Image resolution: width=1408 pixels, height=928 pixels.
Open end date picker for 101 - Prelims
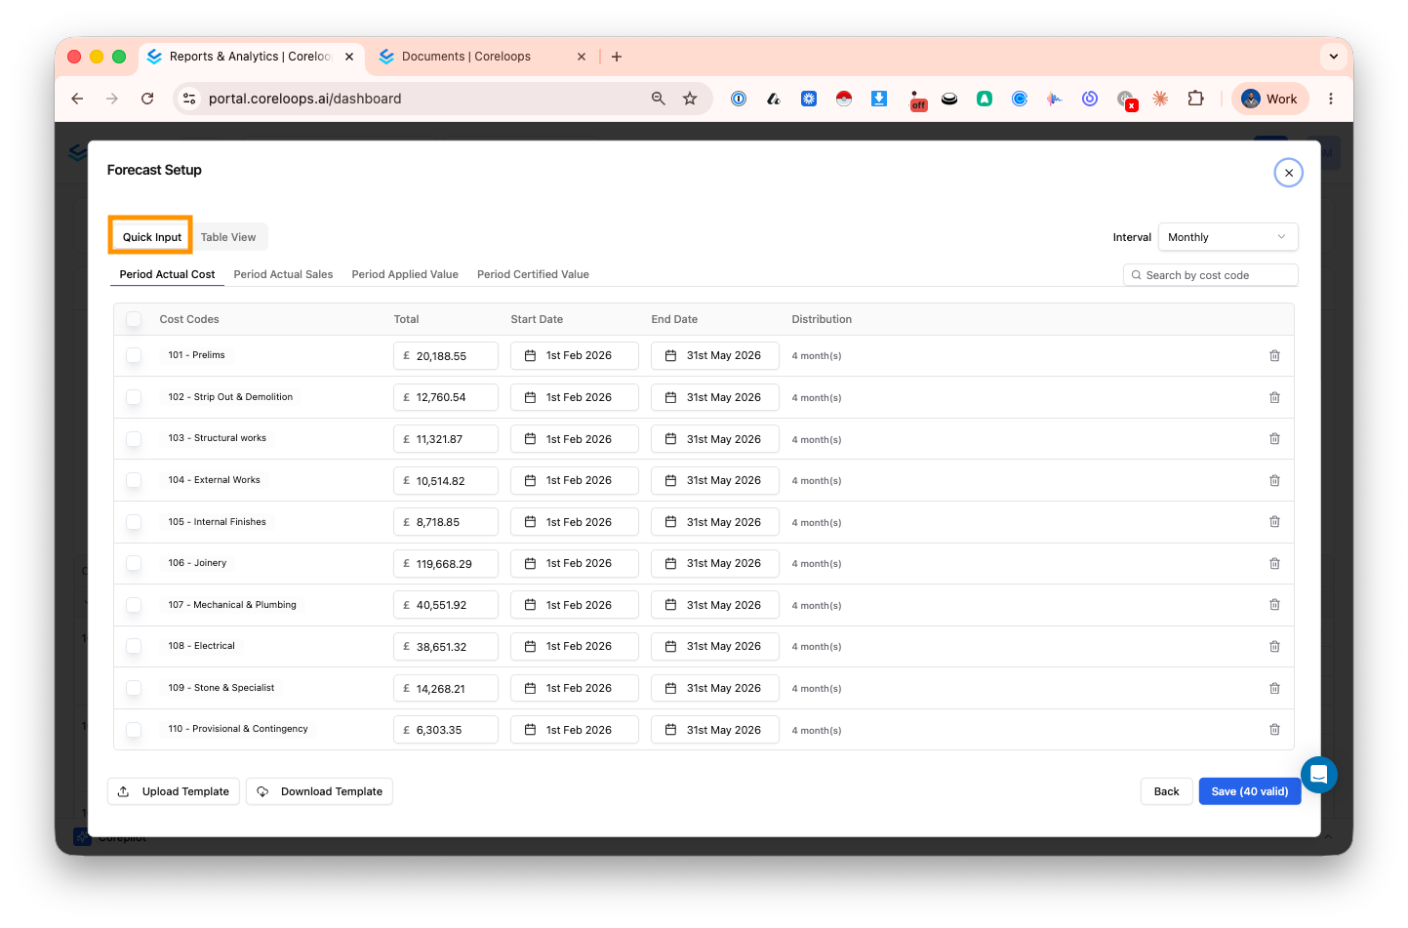click(714, 356)
